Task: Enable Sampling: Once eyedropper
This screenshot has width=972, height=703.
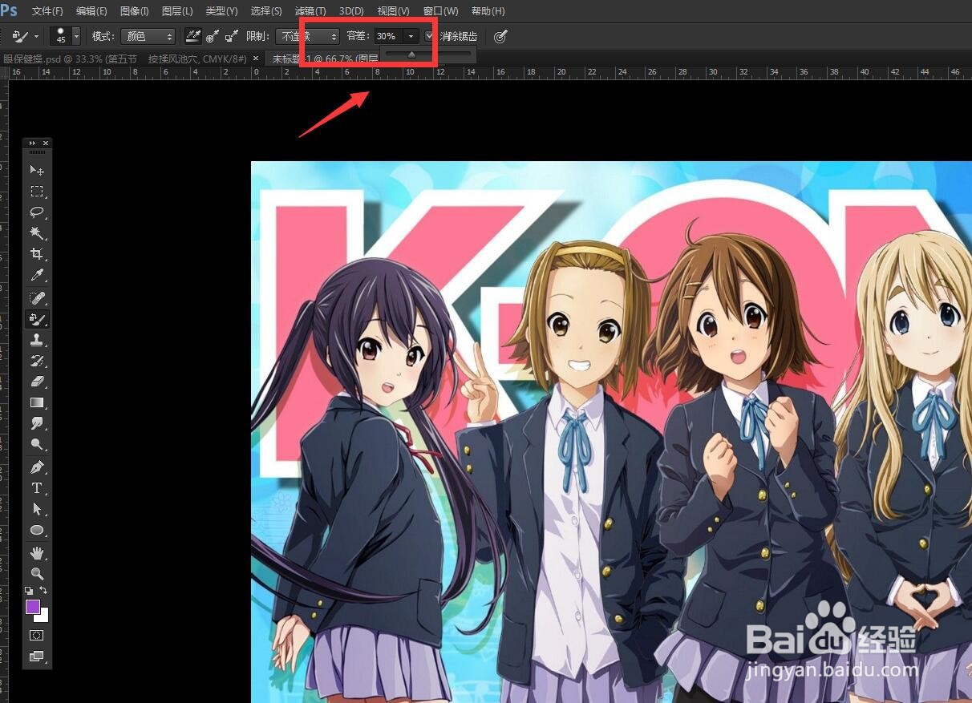Action: (x=213, y=36)
